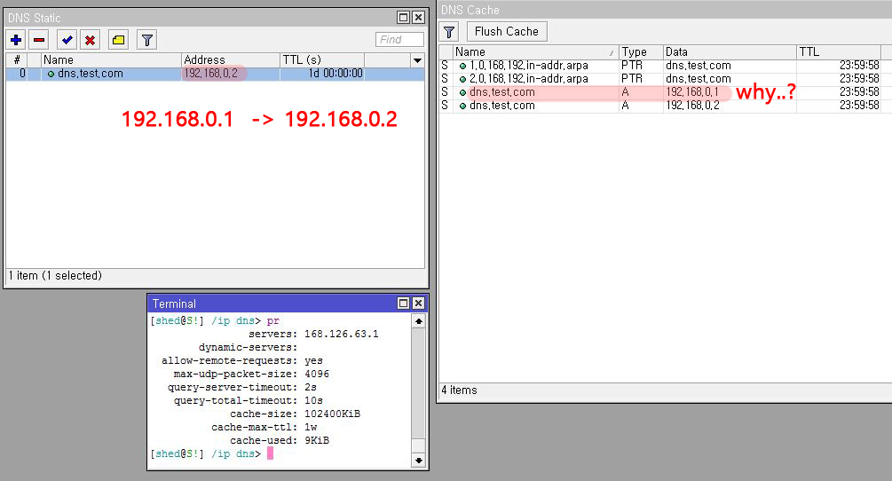Select cache entry with data 192.168.0.2
Screen dimensions: 892x481
pos(659,106)
